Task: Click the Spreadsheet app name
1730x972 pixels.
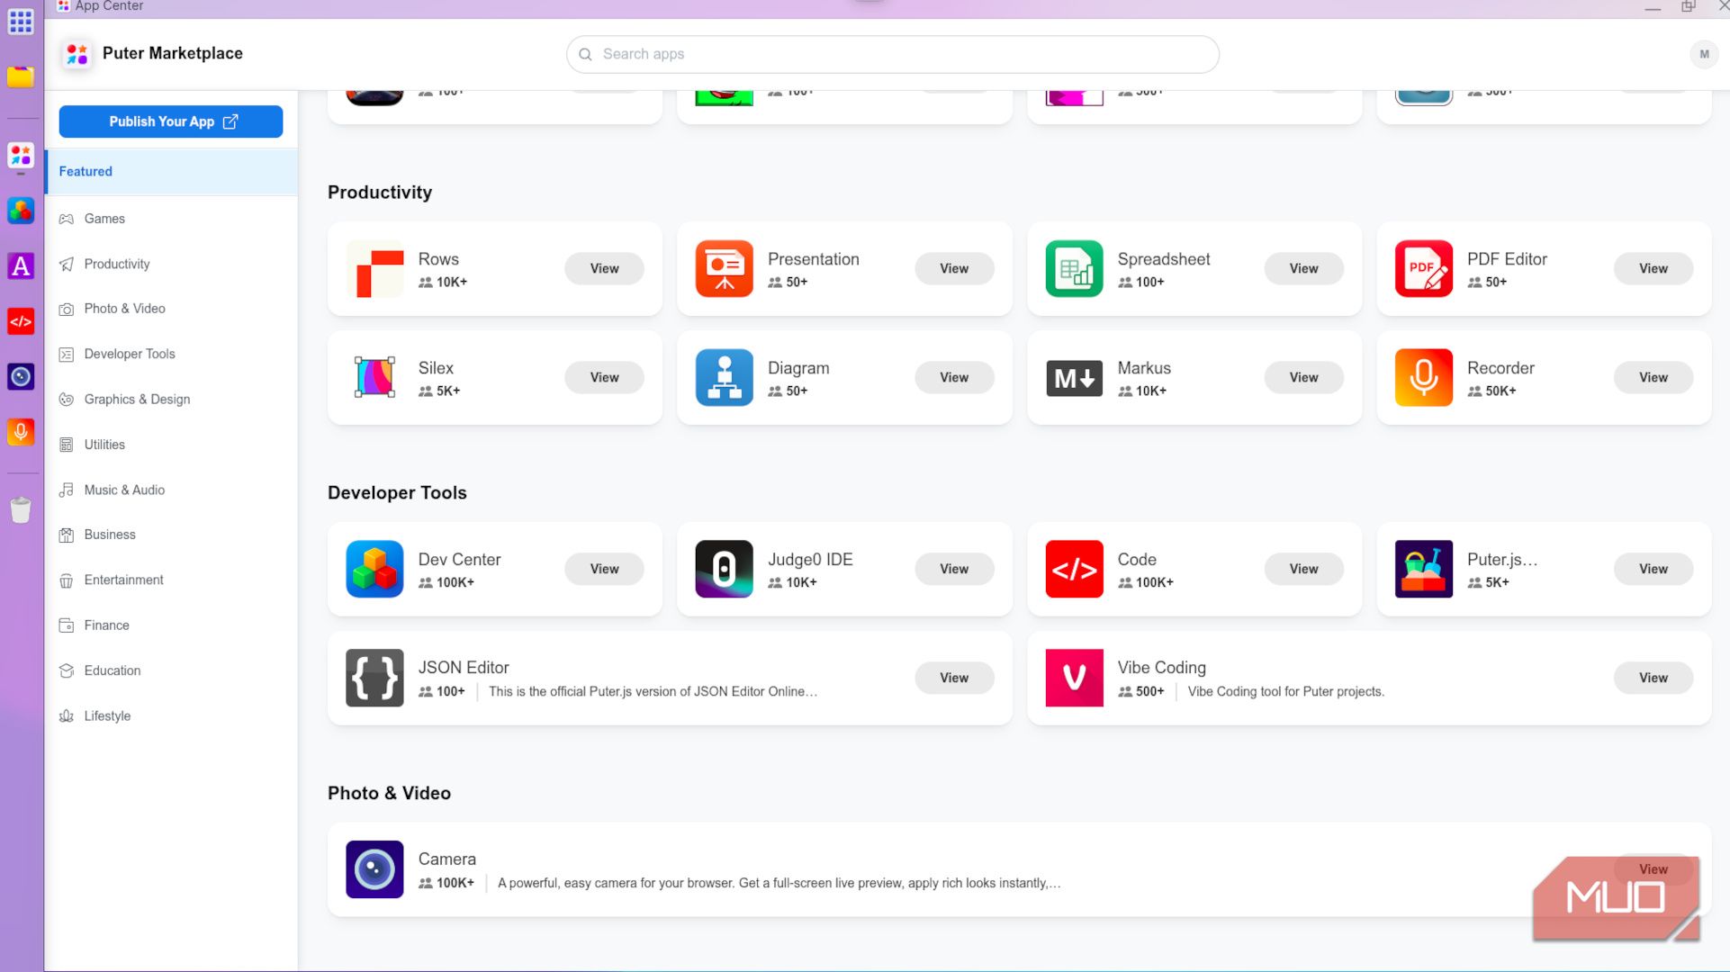Action: click(1163, 259)
